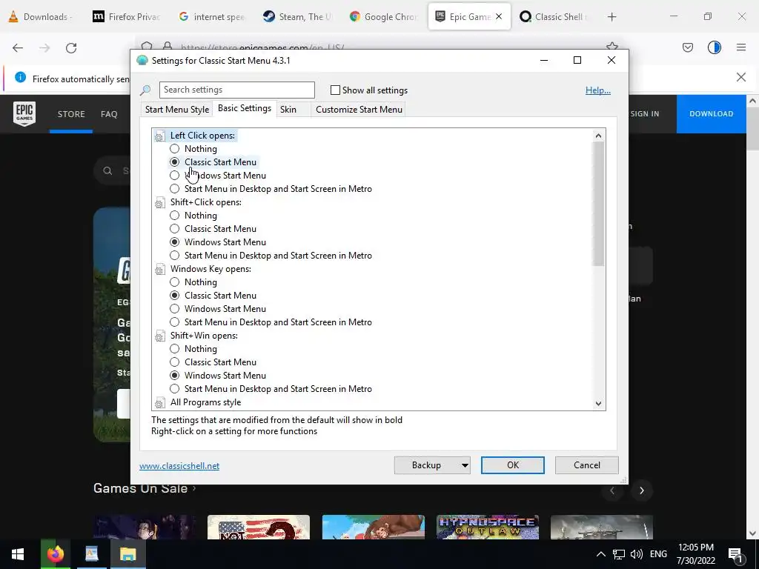Switch to the Classic Shell browser tab
This screenshot has height=569, width=759.
click(553, 17)
